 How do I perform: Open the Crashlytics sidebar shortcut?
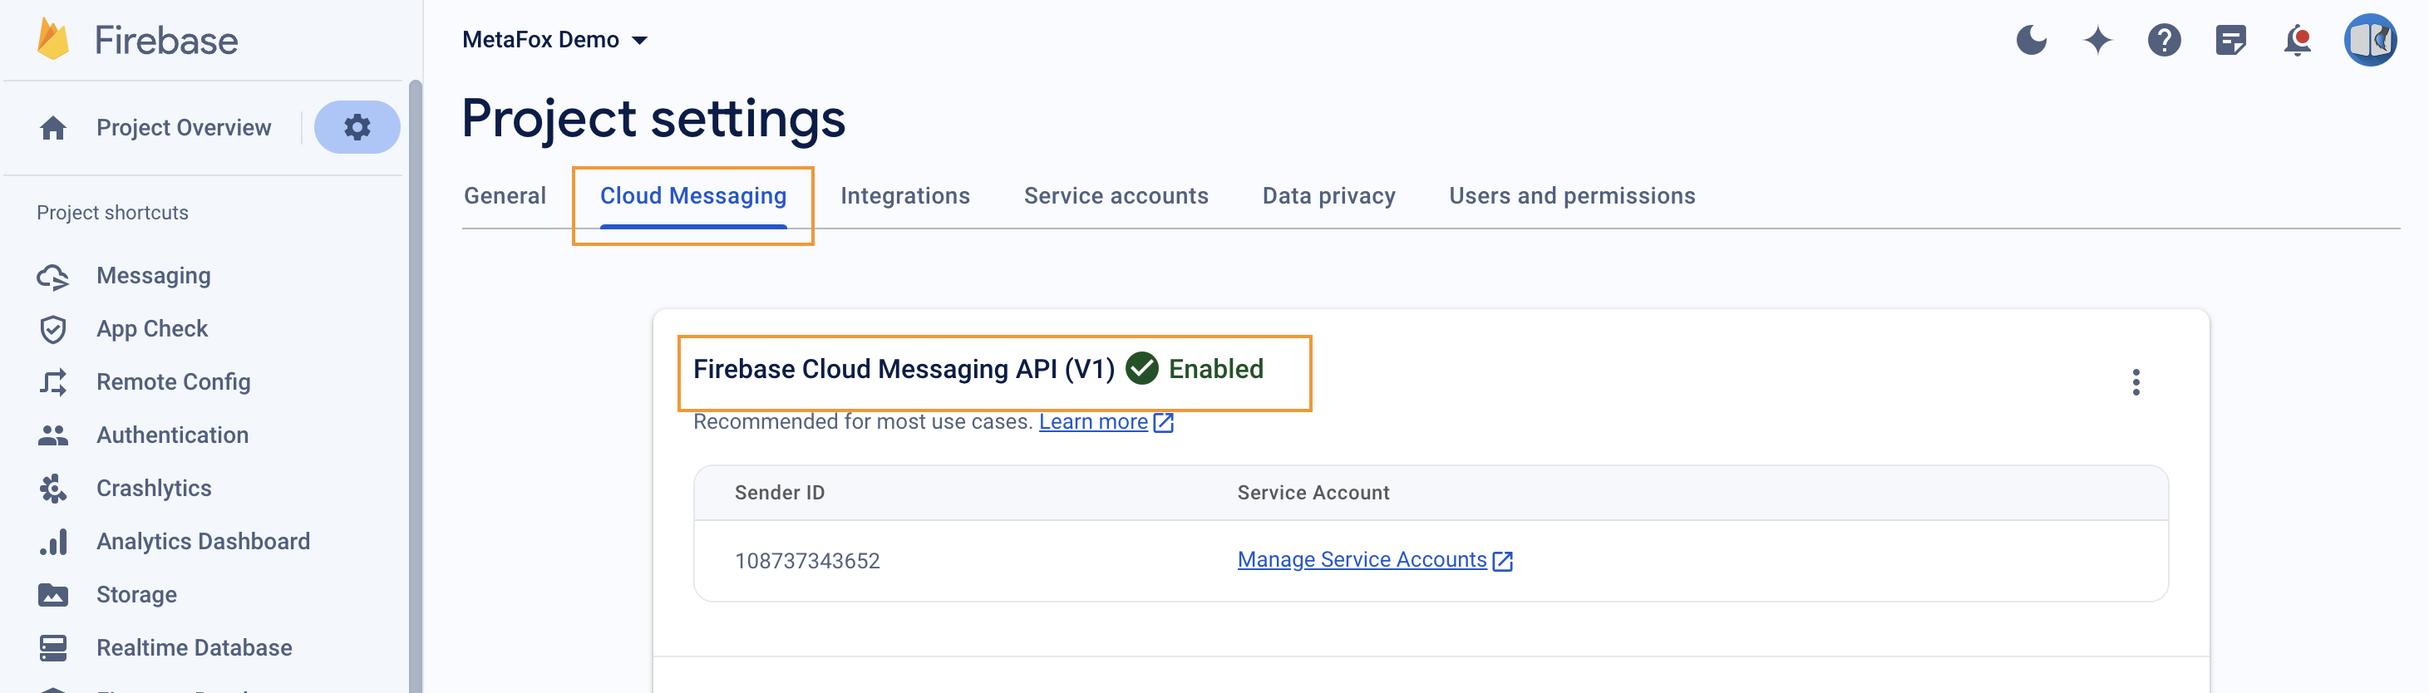(x=154, y=489)
